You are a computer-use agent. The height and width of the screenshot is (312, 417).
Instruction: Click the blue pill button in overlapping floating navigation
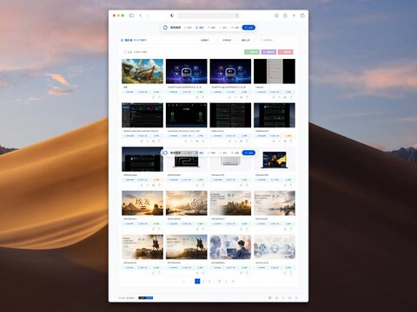[x=248, y=153]
